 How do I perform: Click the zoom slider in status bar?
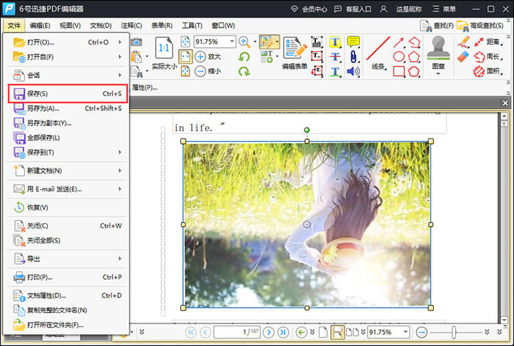(453, 332)
